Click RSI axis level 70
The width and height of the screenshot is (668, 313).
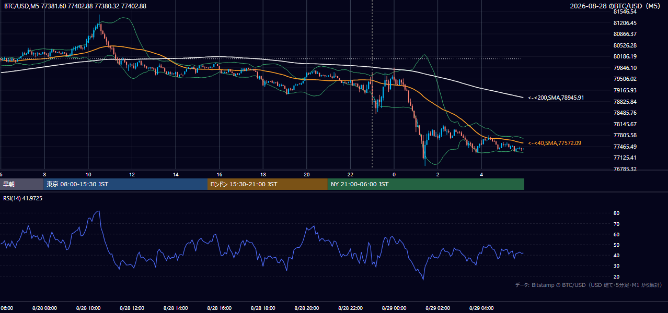click(x=617, y=224)
